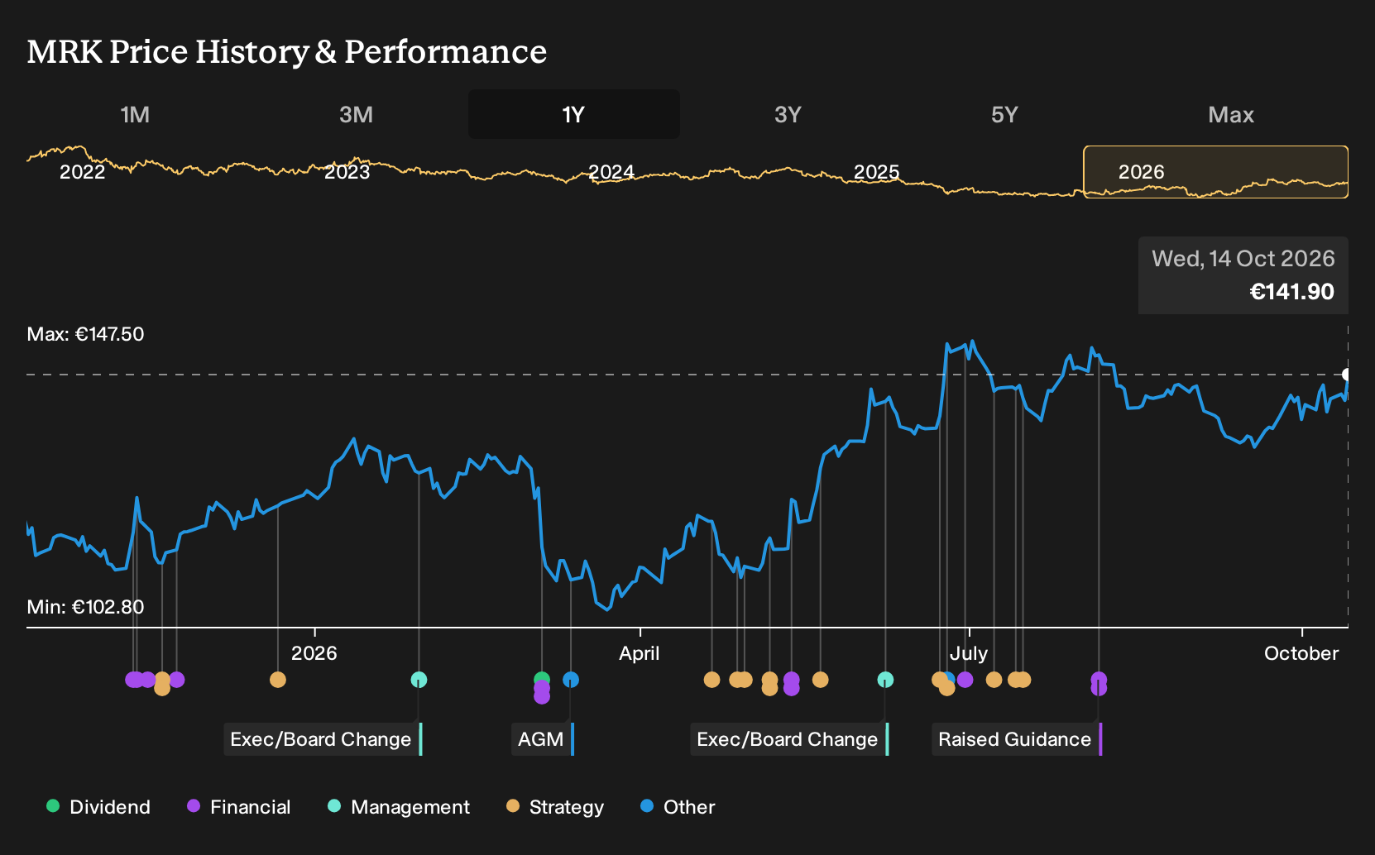1375x855 pixels.
Task: Toggle Dividend events in the legend
Action: [98, 807]
